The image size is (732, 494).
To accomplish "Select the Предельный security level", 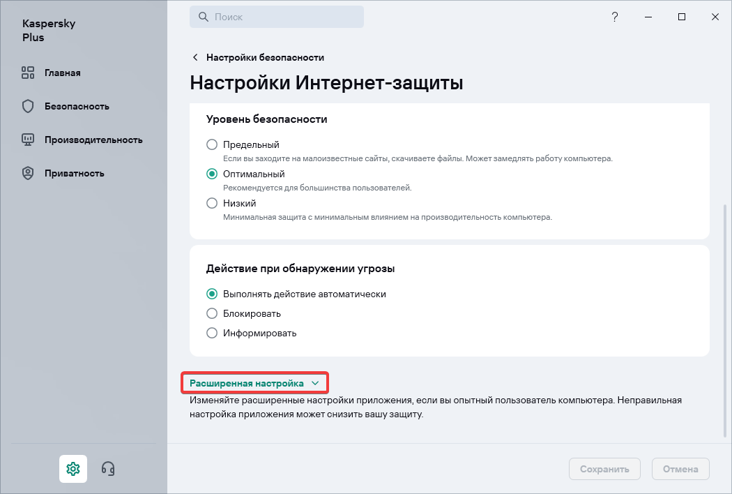I will coord(212,144).
